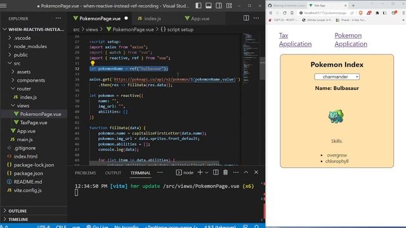Open editor more actions ellipsis
Screen dimensions: 406x228
[x=256, y=18]
